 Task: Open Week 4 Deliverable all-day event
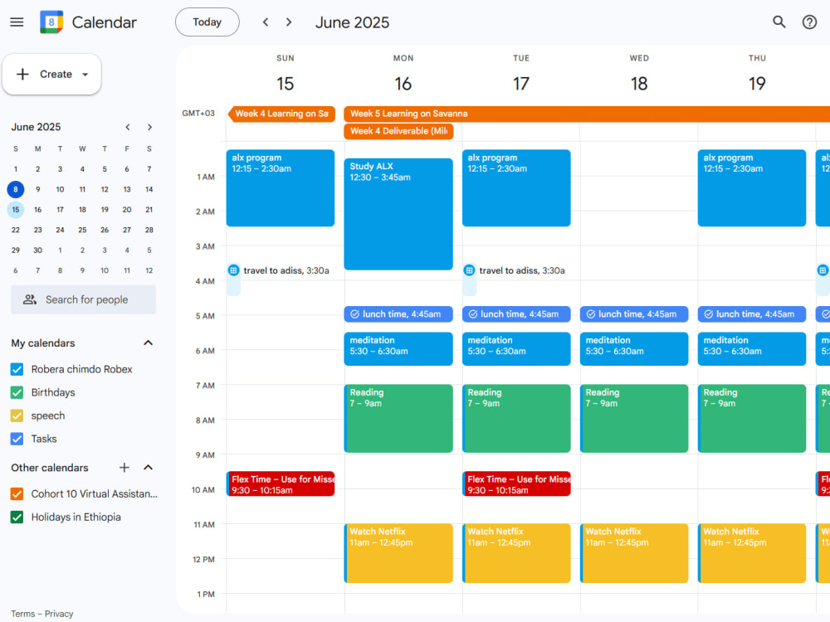tap(398, 131)
